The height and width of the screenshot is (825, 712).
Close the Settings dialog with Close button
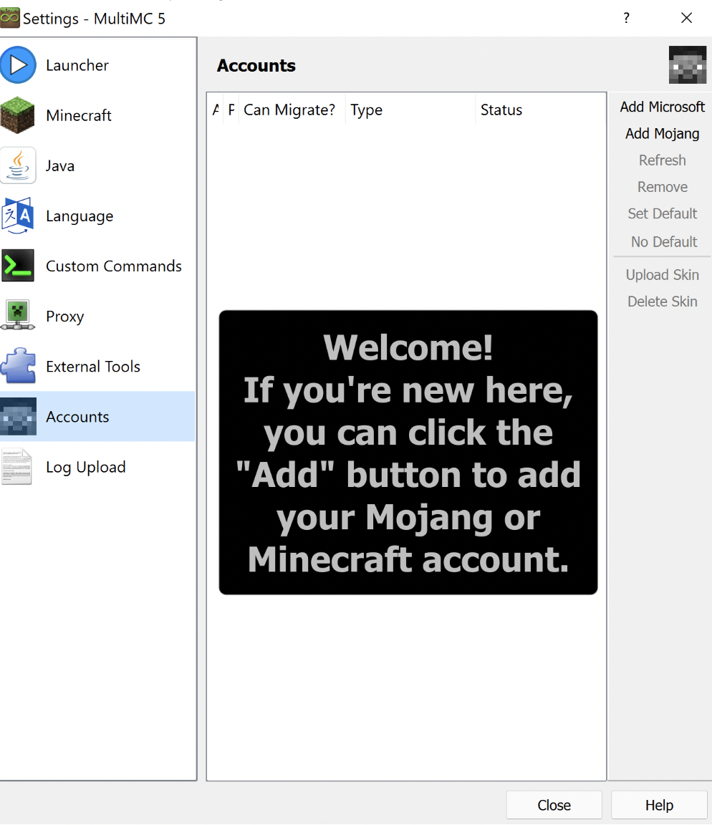point(554,805)
